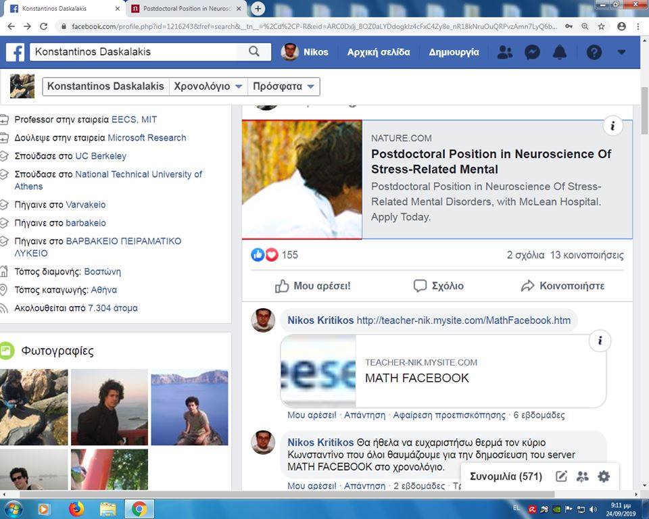The width and height of the screenshot is (649, 519).
Task: Click the browser forward arrow
Action: (27, 26)
